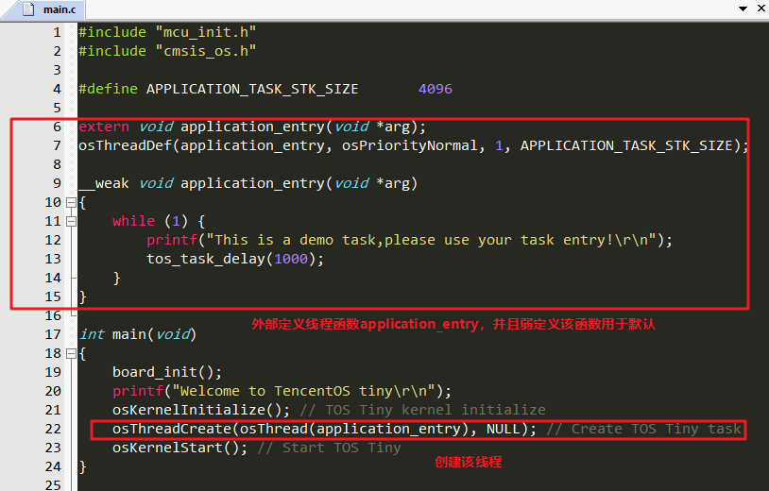Click the "Welcome to TencentOS tiny" string

(x=302, y=391)
